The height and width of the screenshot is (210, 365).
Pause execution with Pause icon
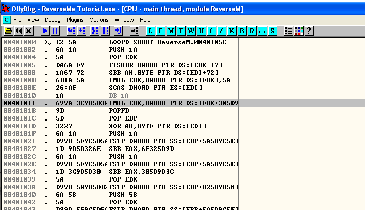coord(55,31)
